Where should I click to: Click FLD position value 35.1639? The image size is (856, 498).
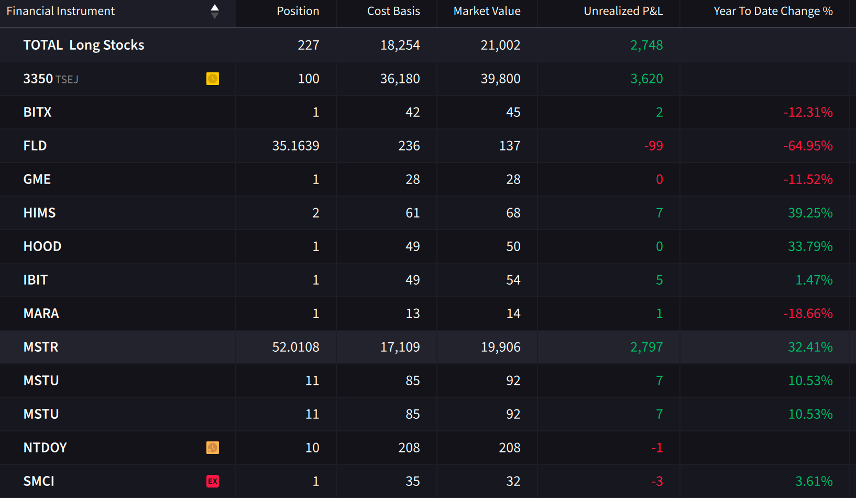pos(295,146)
